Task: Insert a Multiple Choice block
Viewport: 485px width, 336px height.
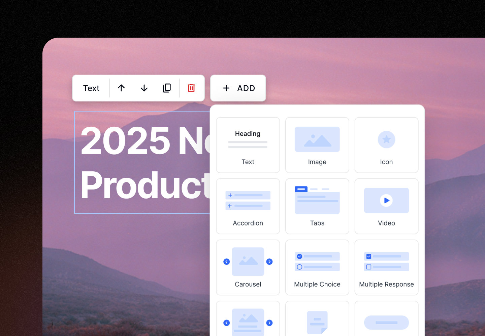Action: (317, 267)
